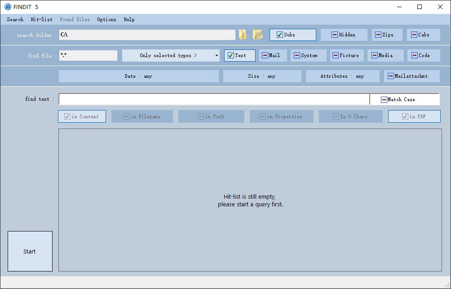Enable the Hidden files checkbox
Screen dimensions: 451x289
tap(344, 35)
